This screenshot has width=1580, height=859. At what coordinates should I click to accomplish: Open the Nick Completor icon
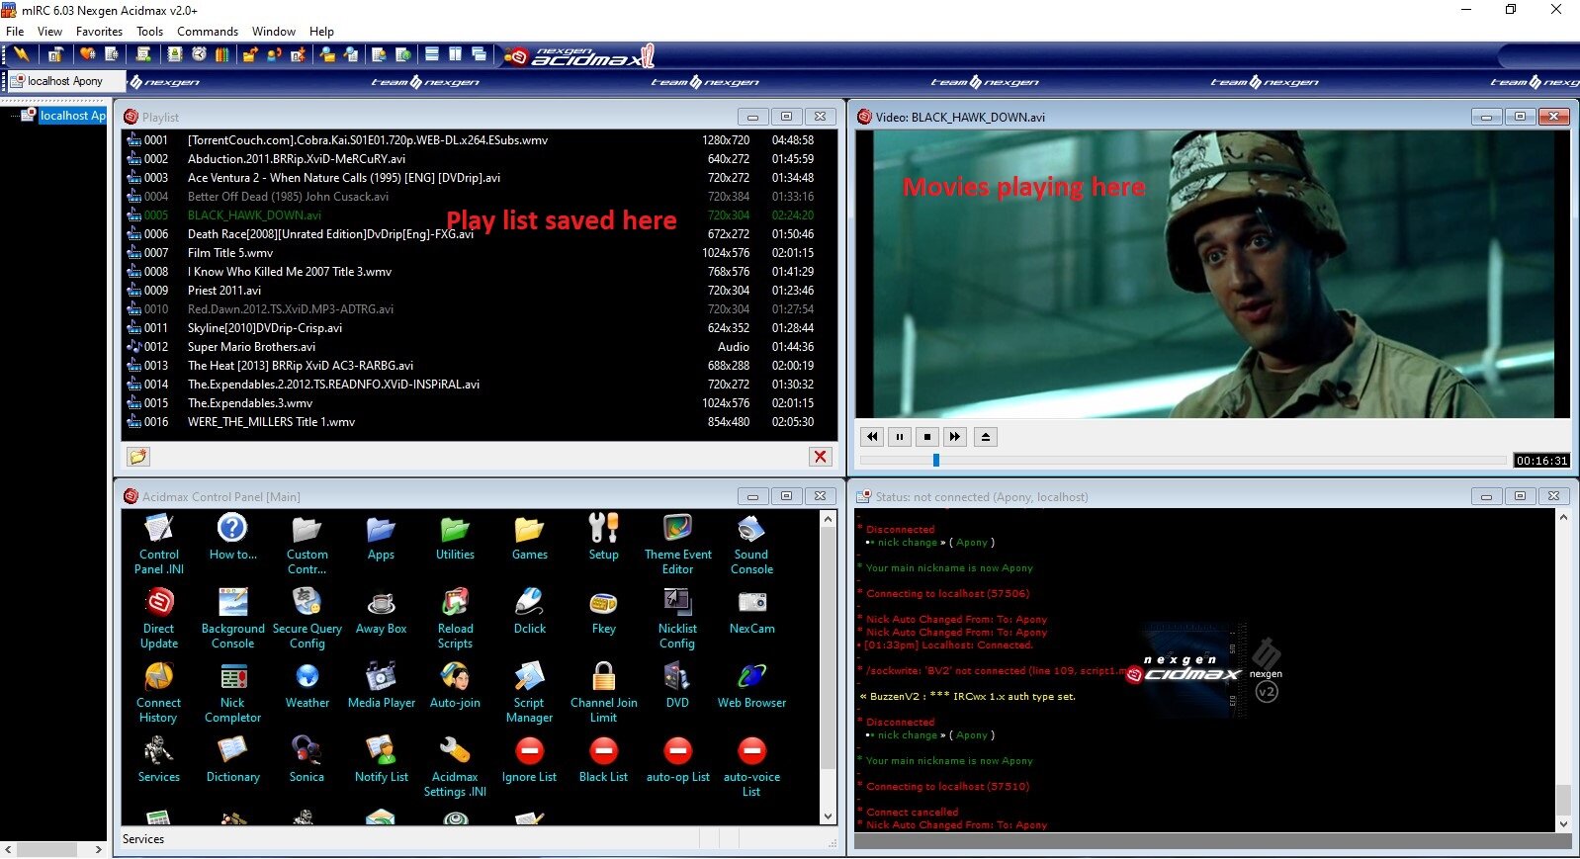coord(232,678)
